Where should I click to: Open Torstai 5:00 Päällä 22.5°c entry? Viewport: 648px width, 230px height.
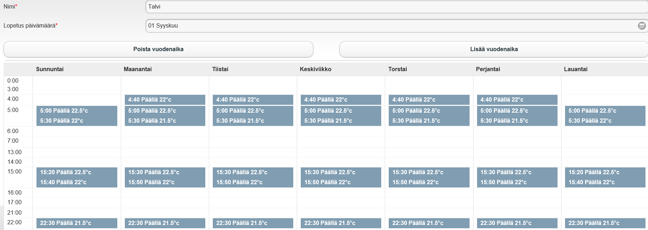pos(429,111)
